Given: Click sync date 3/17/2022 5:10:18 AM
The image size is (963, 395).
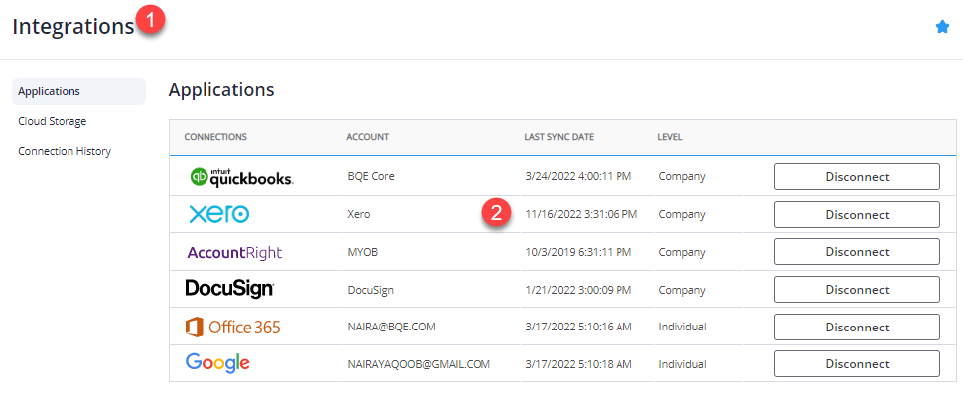Looking at the screenshot, I should (579, 364).
